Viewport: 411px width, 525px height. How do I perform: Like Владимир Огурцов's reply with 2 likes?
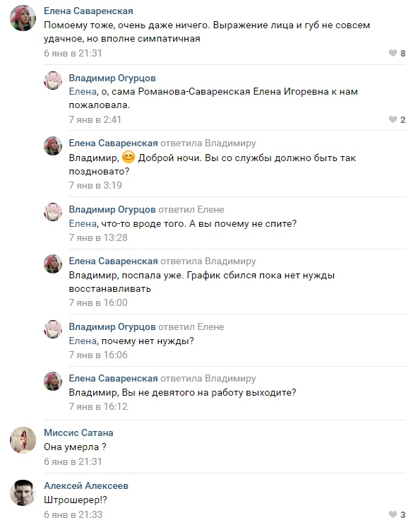pos(397,119)
